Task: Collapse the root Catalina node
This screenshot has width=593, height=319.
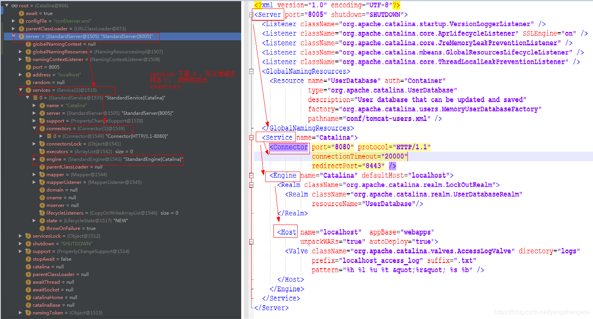Action: 7,5
